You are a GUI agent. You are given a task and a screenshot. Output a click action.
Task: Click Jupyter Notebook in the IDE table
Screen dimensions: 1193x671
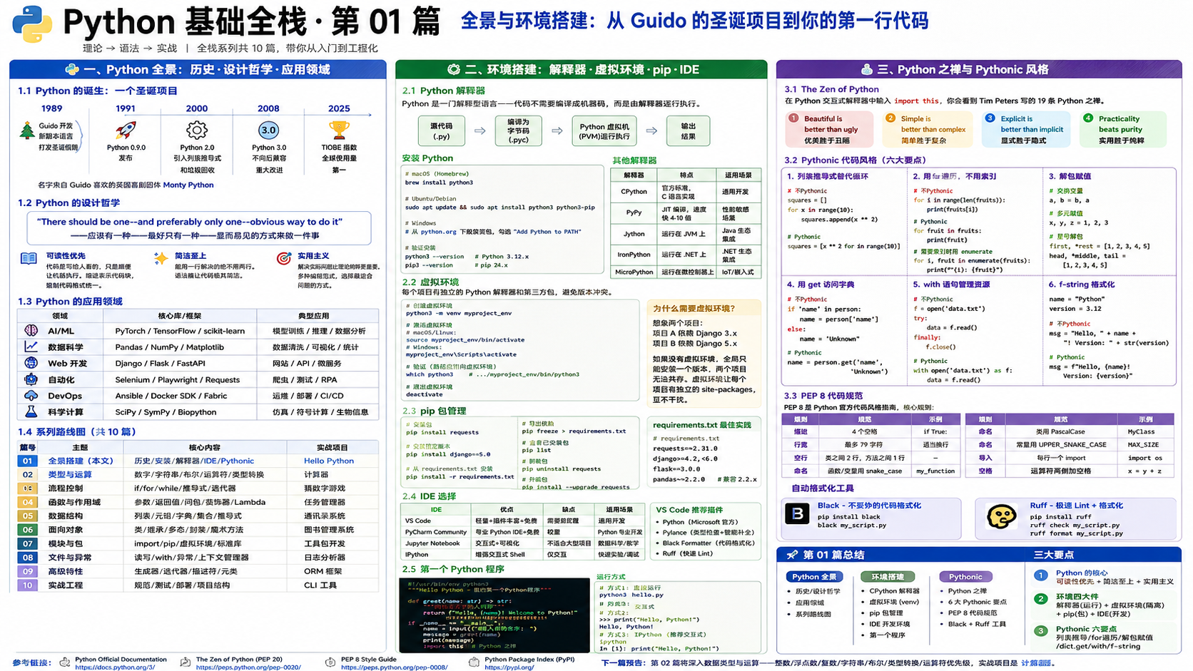pyautogui.click(x=432, y=543)
